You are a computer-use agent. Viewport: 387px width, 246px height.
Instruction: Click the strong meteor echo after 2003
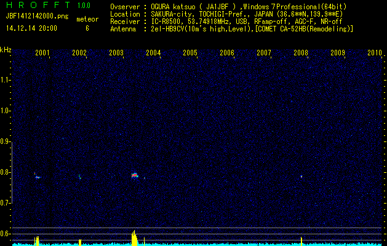coord(135,175)
